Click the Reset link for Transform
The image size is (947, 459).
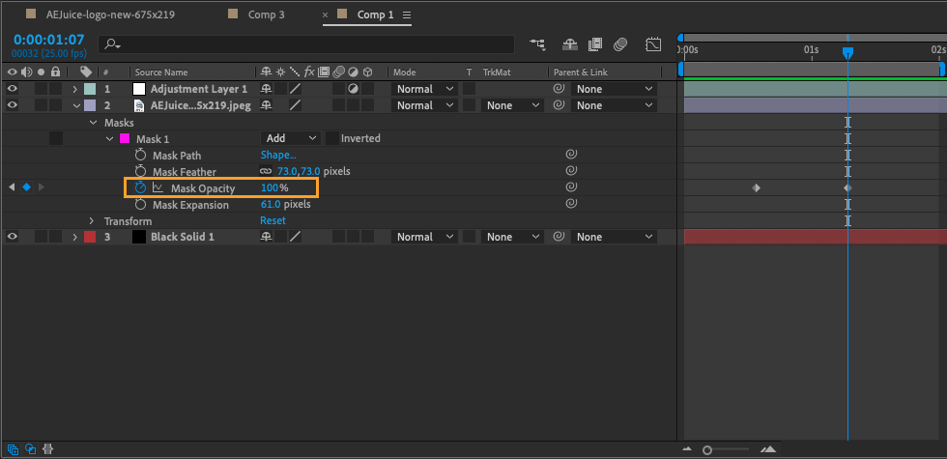click(273, 221)
